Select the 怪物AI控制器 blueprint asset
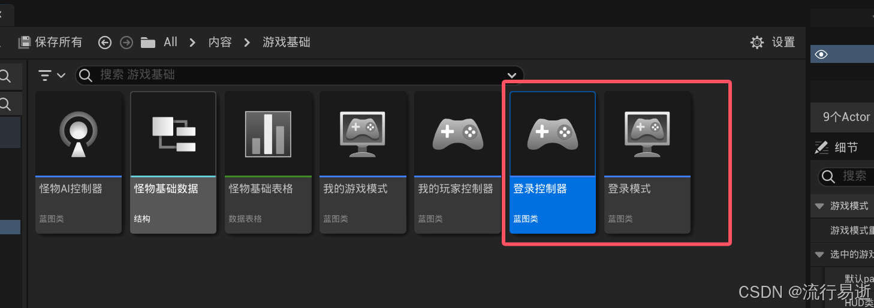This screenshot has height=308, width=874. click(x=79, y=162)
